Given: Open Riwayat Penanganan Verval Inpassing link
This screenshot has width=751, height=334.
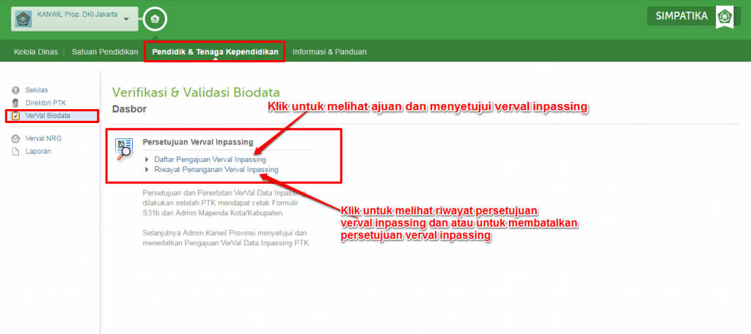Looking at the screenshot, I should [x=216, y=169].
